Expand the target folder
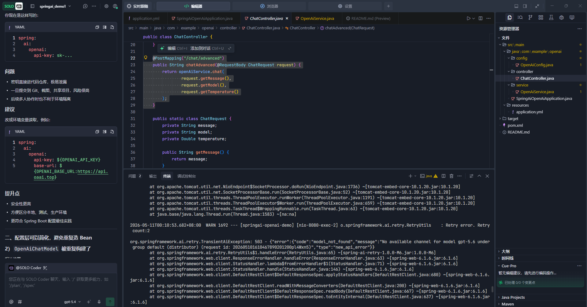Image resolution: width=587 pixels, height=307 pixels. pos(500,119)
